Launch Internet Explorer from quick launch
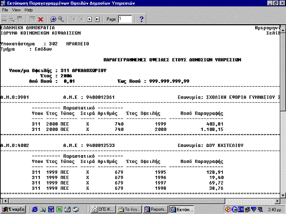Image resolution: width=286 pixels, height=214 pixels. coord(35,209)
